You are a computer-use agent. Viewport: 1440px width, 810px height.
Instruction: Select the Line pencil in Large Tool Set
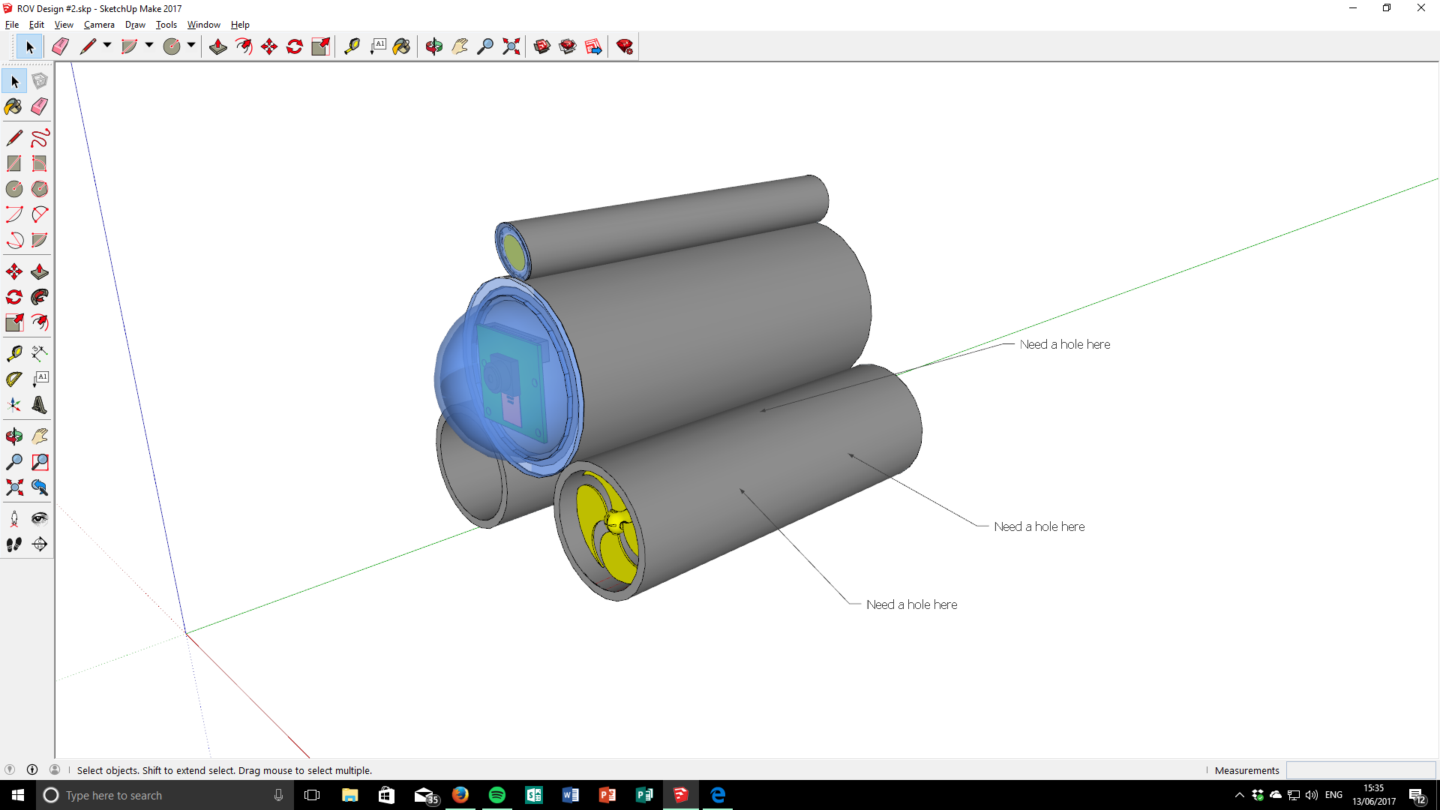click(x=14, y=138)
